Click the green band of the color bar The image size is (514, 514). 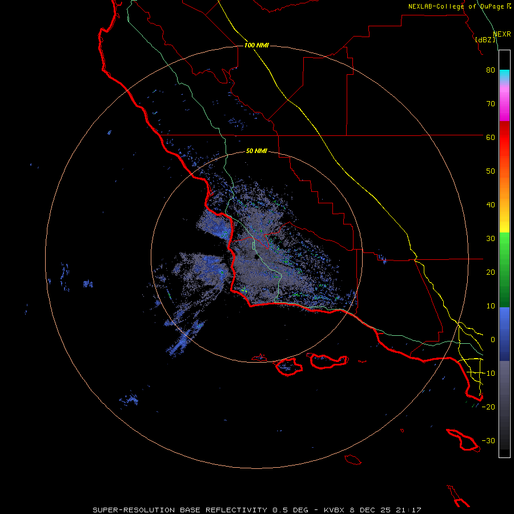tap(504, 270)
